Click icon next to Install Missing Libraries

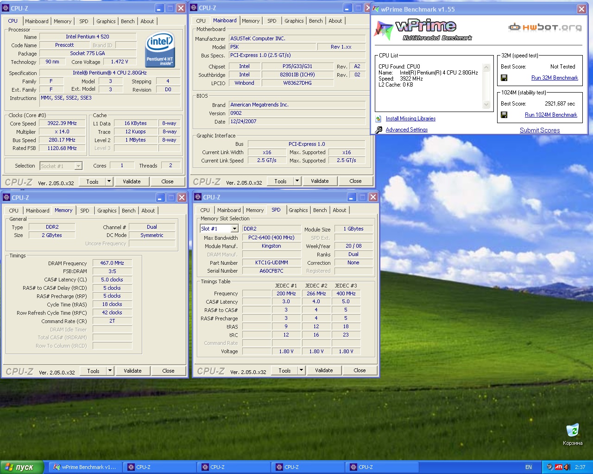(x=379, y=119)
